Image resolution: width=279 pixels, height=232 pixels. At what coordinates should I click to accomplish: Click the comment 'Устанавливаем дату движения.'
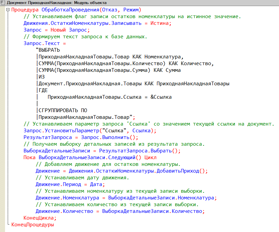pyautogui.click(x=82, y=178)
